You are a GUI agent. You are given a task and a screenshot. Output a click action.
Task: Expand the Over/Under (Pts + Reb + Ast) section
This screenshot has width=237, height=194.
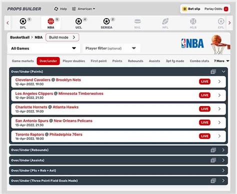click(x=223, y=170)
